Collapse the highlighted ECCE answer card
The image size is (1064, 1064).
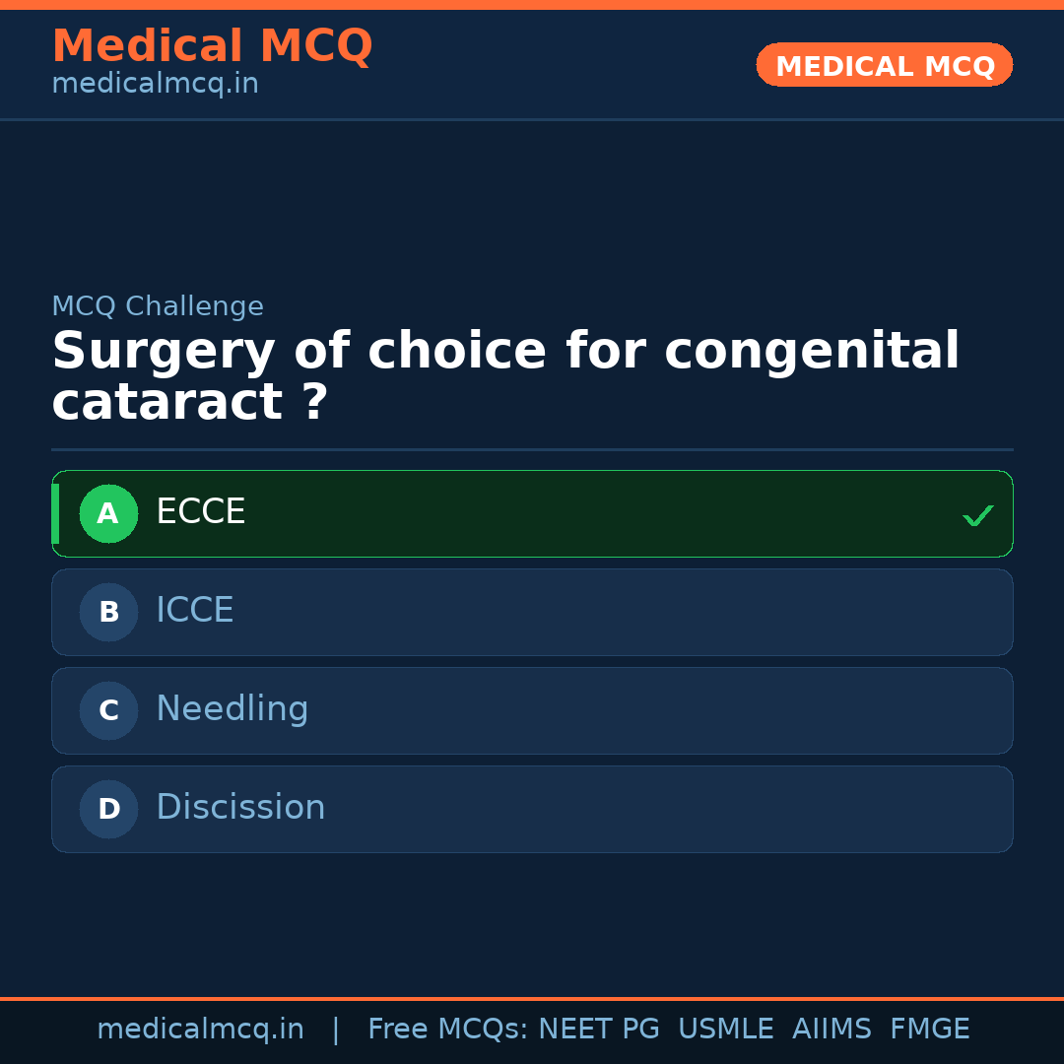532,513
